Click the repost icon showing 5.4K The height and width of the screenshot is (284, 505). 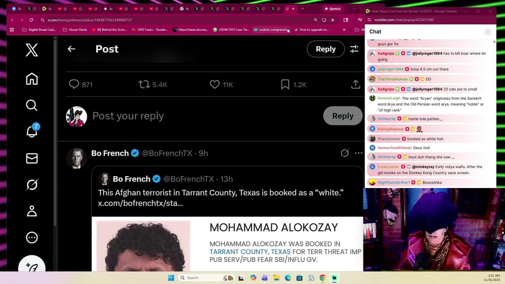pos(144,84)
